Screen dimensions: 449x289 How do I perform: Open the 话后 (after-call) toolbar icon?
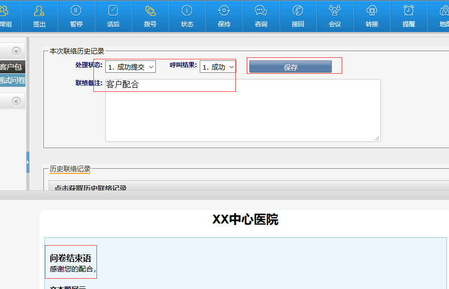[113, 11]
